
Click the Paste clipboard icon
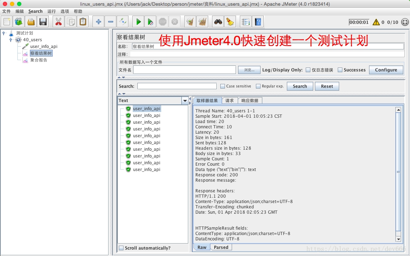tap(83, 22)
